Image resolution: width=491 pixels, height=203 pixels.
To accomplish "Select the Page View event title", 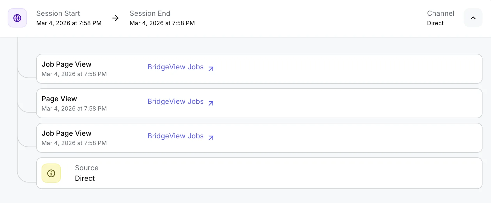I will coord(59,99).
